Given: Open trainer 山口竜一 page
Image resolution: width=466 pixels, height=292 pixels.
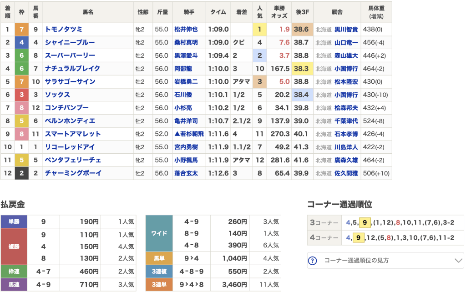Looking at the screenshot, I should coord(346,42).
